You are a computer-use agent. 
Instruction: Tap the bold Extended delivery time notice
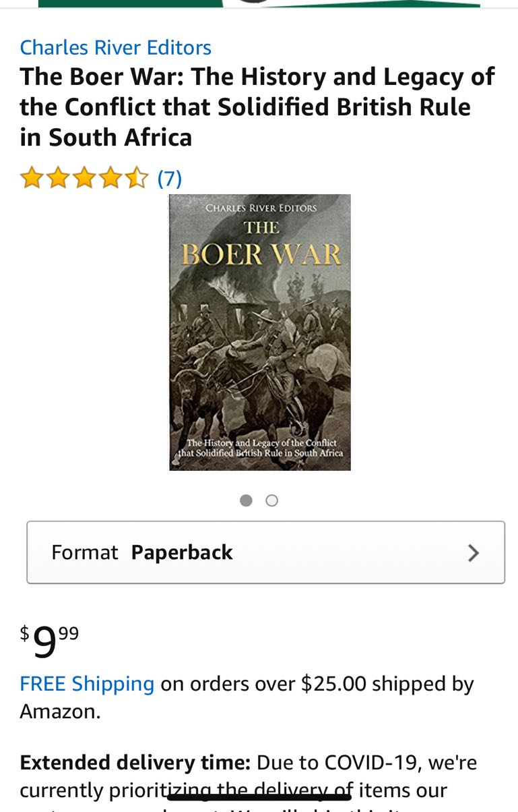(135, 763)
